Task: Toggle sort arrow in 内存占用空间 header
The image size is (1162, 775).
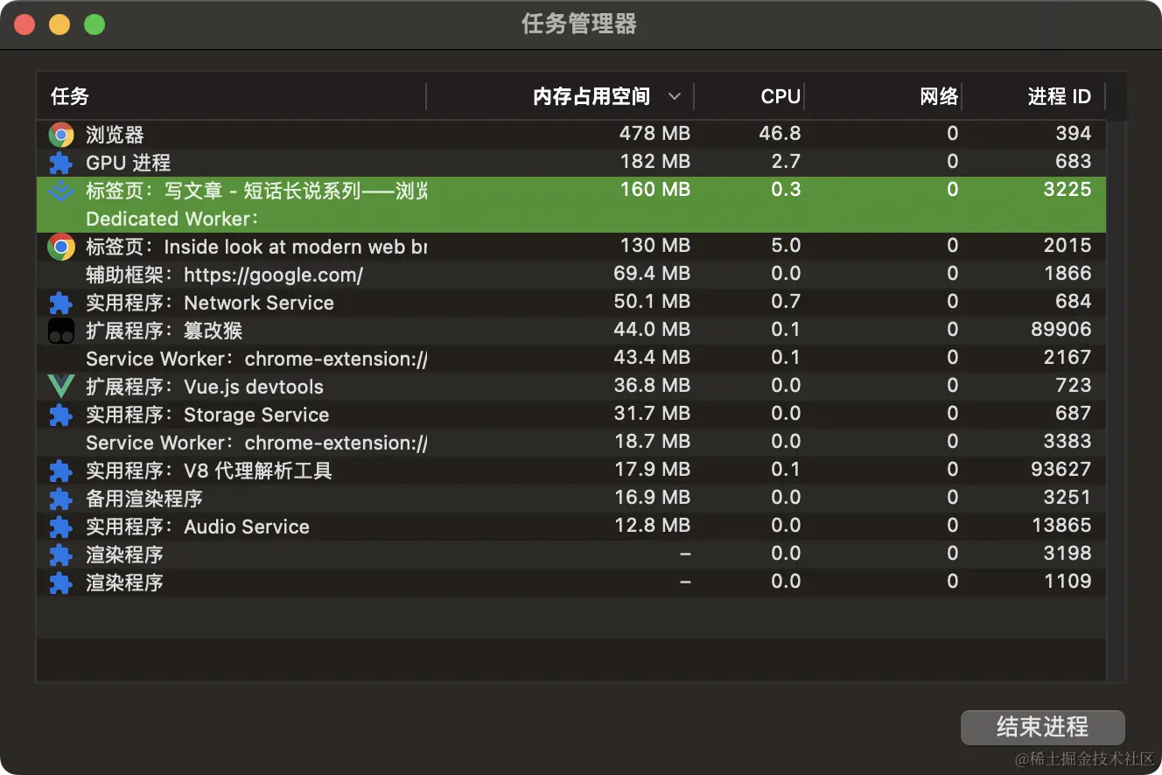Action: click(674, 96)
